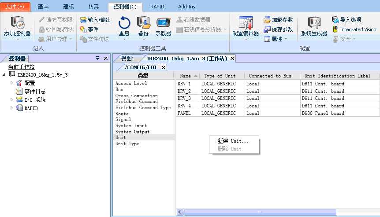Sort by the Name column header

click(187, 76)
